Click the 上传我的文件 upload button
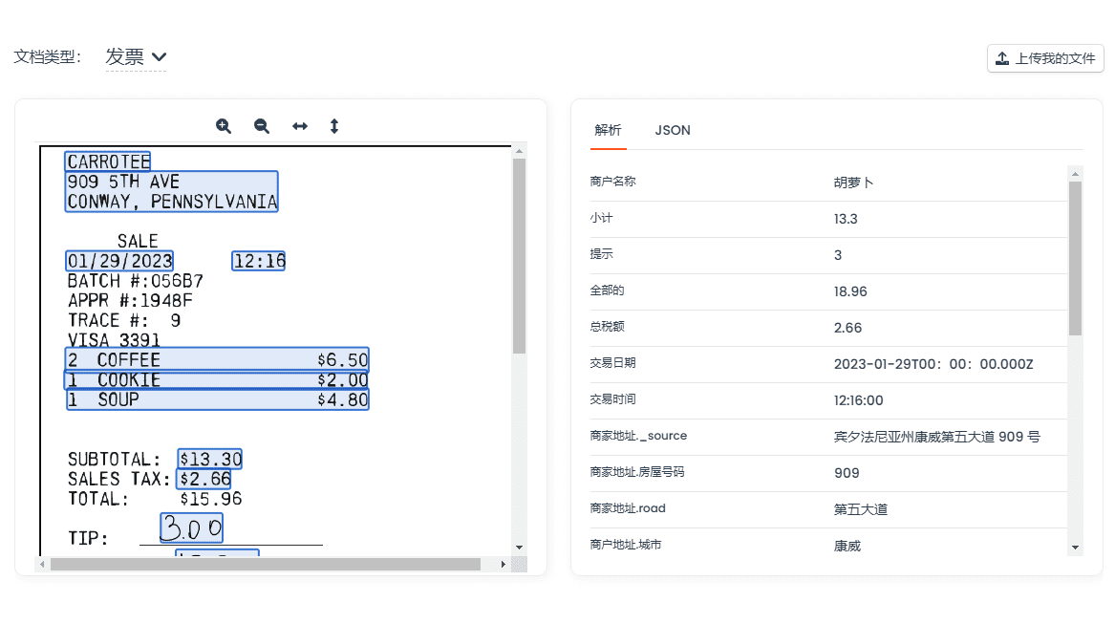The width and height of the screenshot is (1115, 624). (1045, 58)
